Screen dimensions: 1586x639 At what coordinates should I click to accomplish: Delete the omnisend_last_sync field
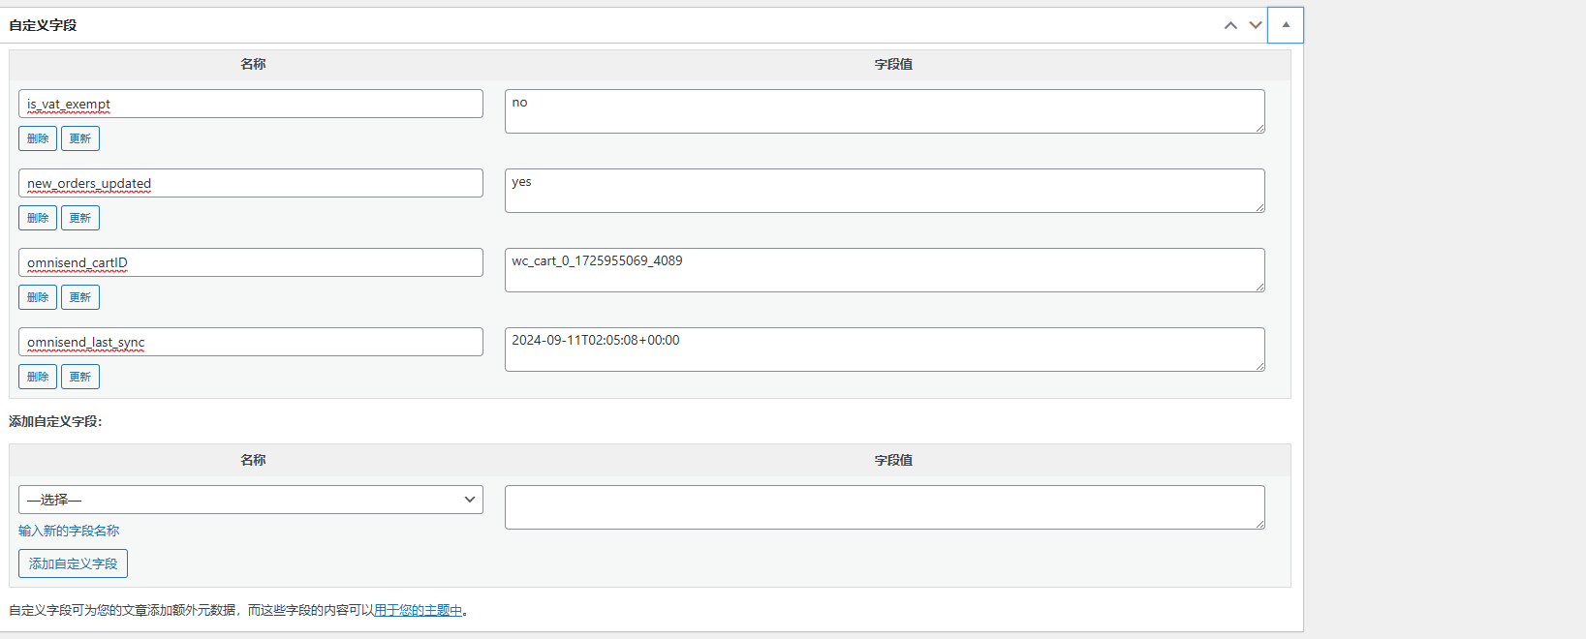point(38,377)
